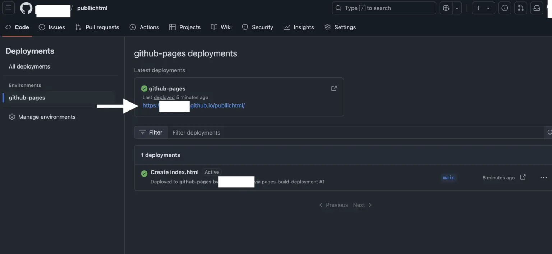This screenshot has width=552, height=254.
Task: Open the Settings tab
Action: [x=340, y=27]
